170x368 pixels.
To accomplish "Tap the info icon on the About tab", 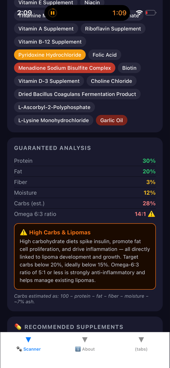I will tap(78, 349).
